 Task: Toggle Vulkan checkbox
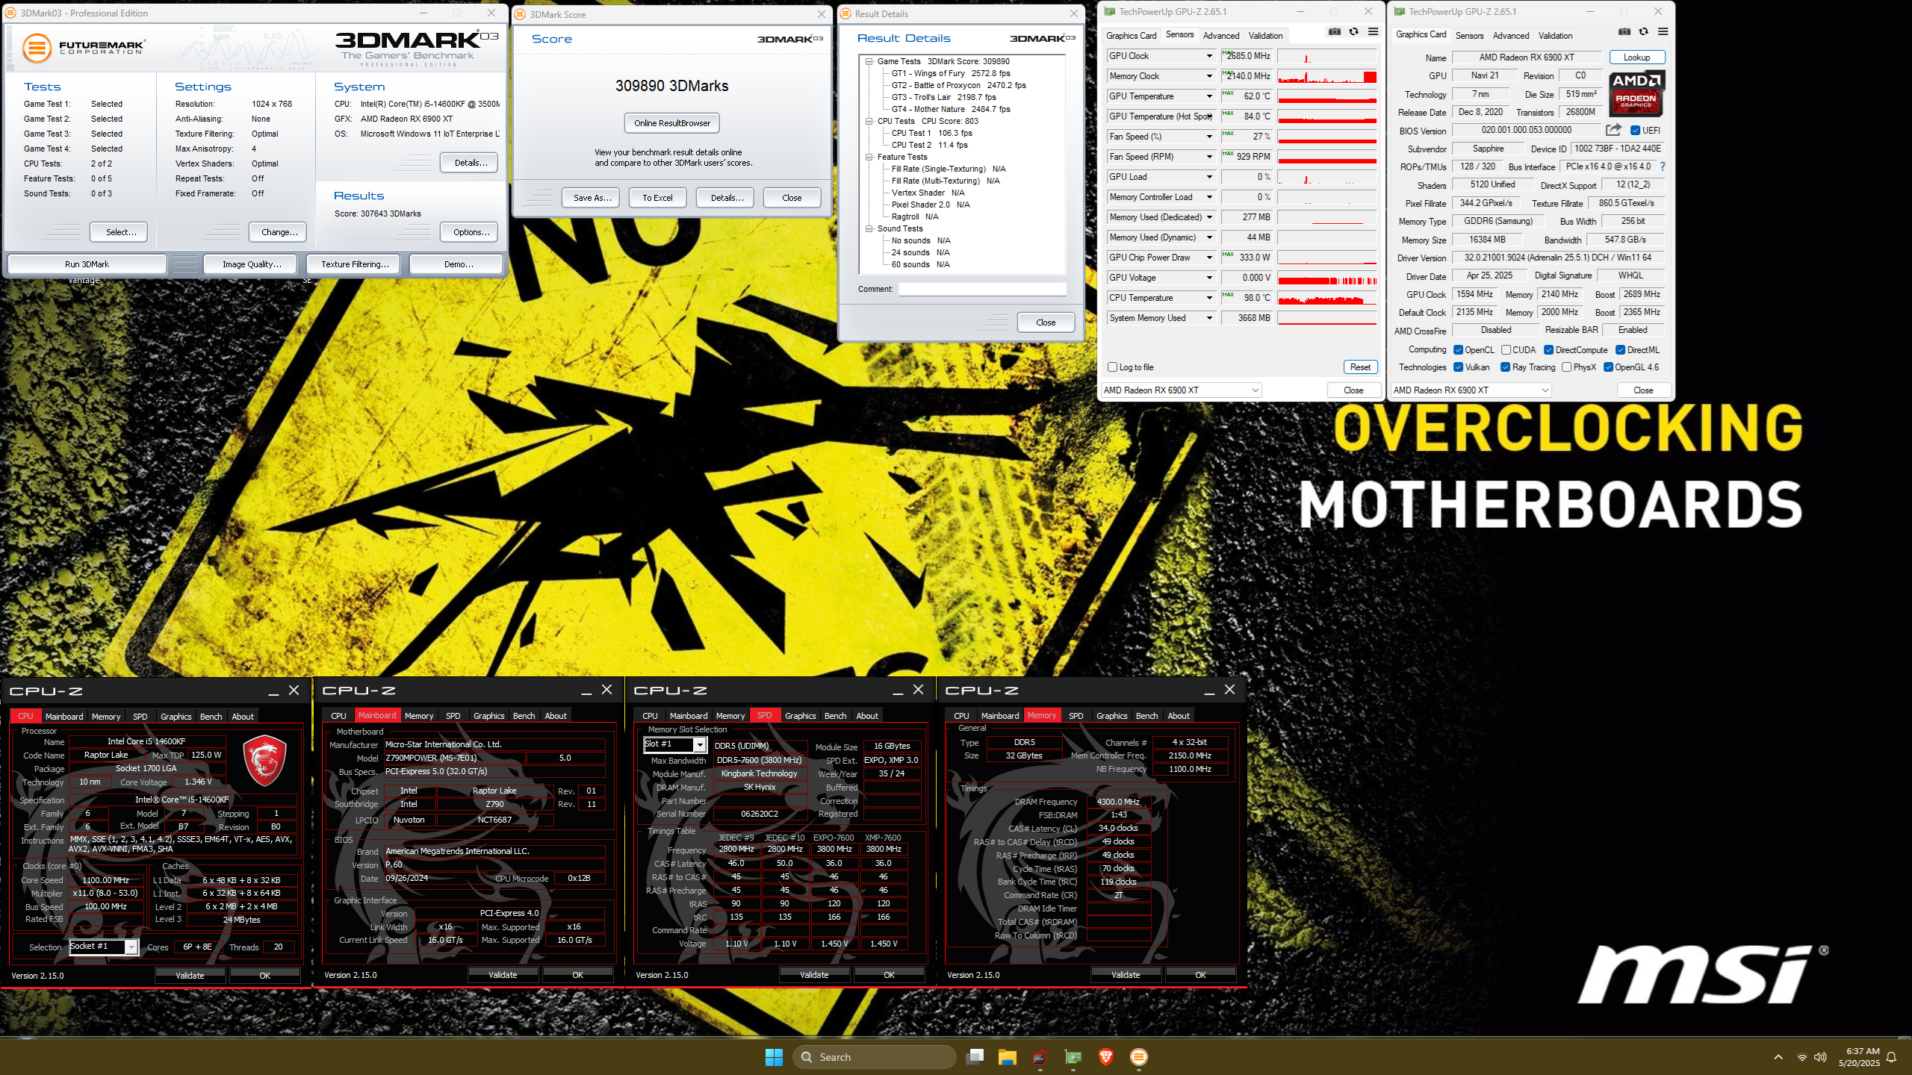1458,367
